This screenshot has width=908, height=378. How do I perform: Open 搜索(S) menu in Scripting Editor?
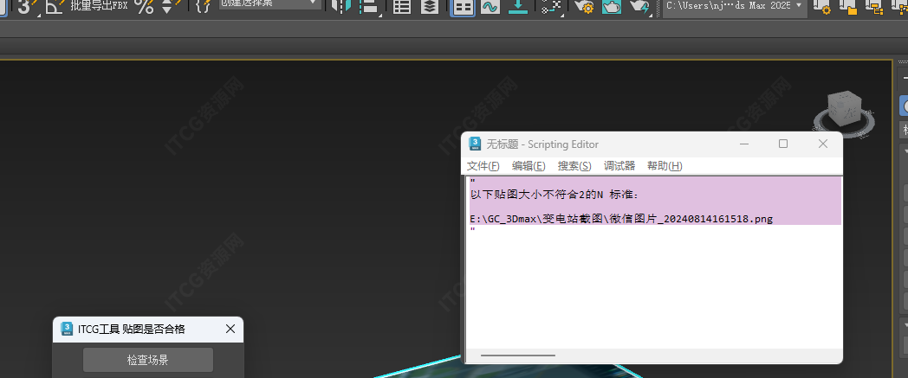coord(574,166)
